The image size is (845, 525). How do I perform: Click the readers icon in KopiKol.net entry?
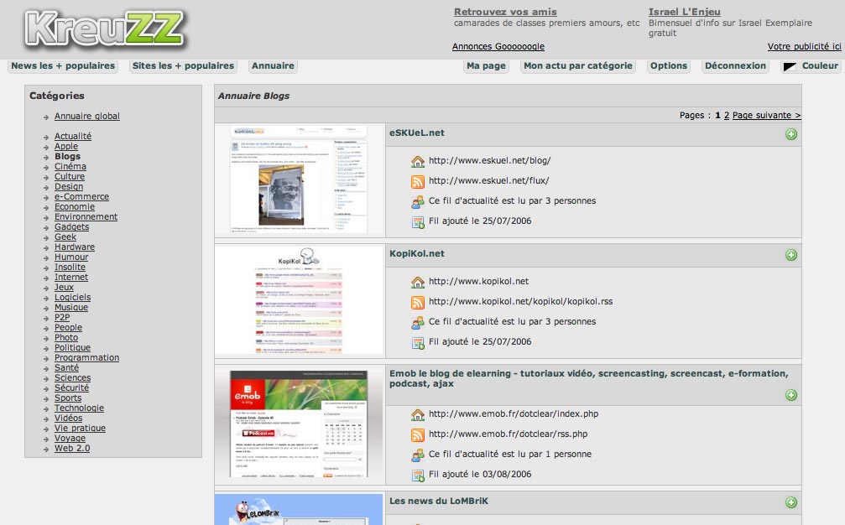(x=418, y=322)
